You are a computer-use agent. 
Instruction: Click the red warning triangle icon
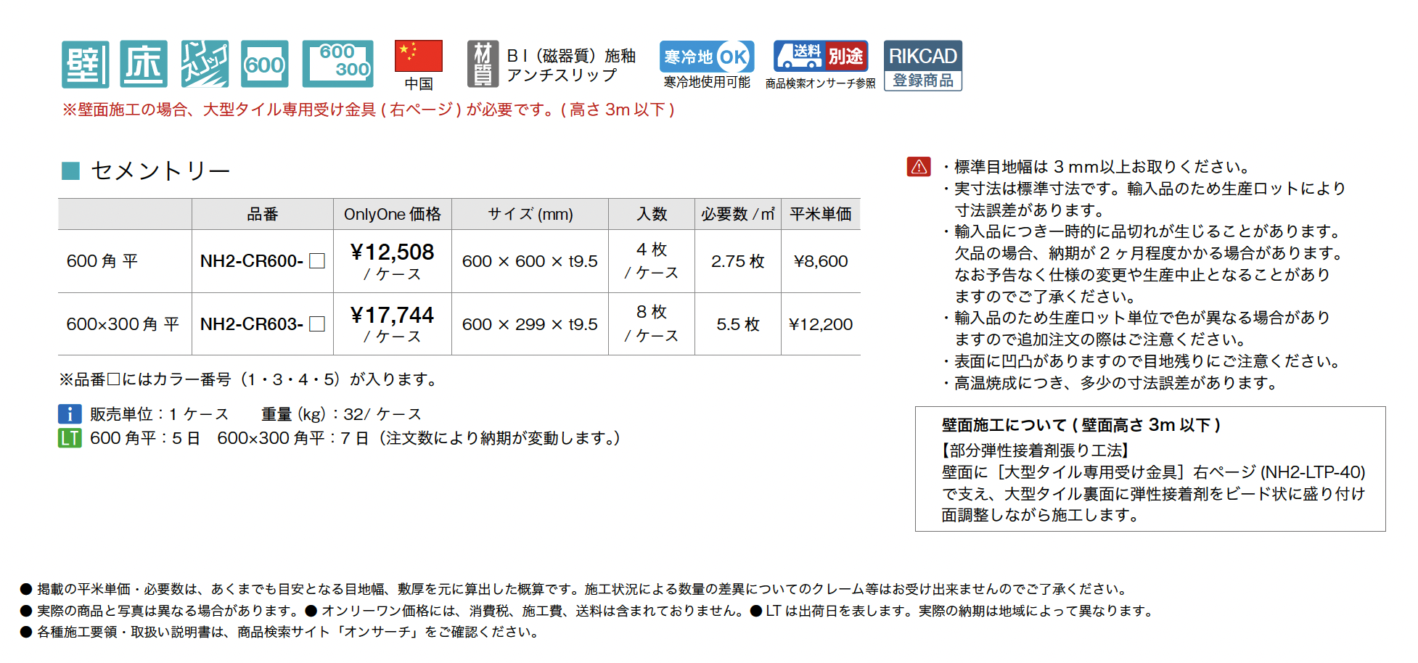(919, 167)
